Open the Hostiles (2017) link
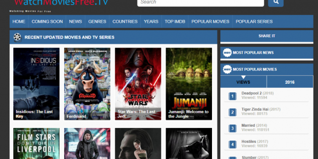This screenshot has width=318, height=159. tap(255, 142)
